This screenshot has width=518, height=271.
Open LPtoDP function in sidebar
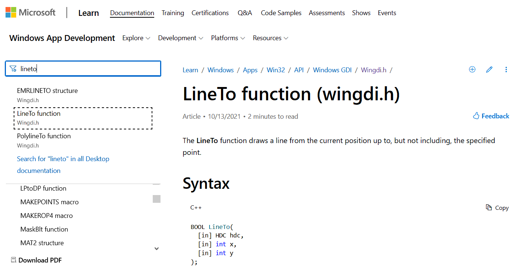click(x=43, y=188)
